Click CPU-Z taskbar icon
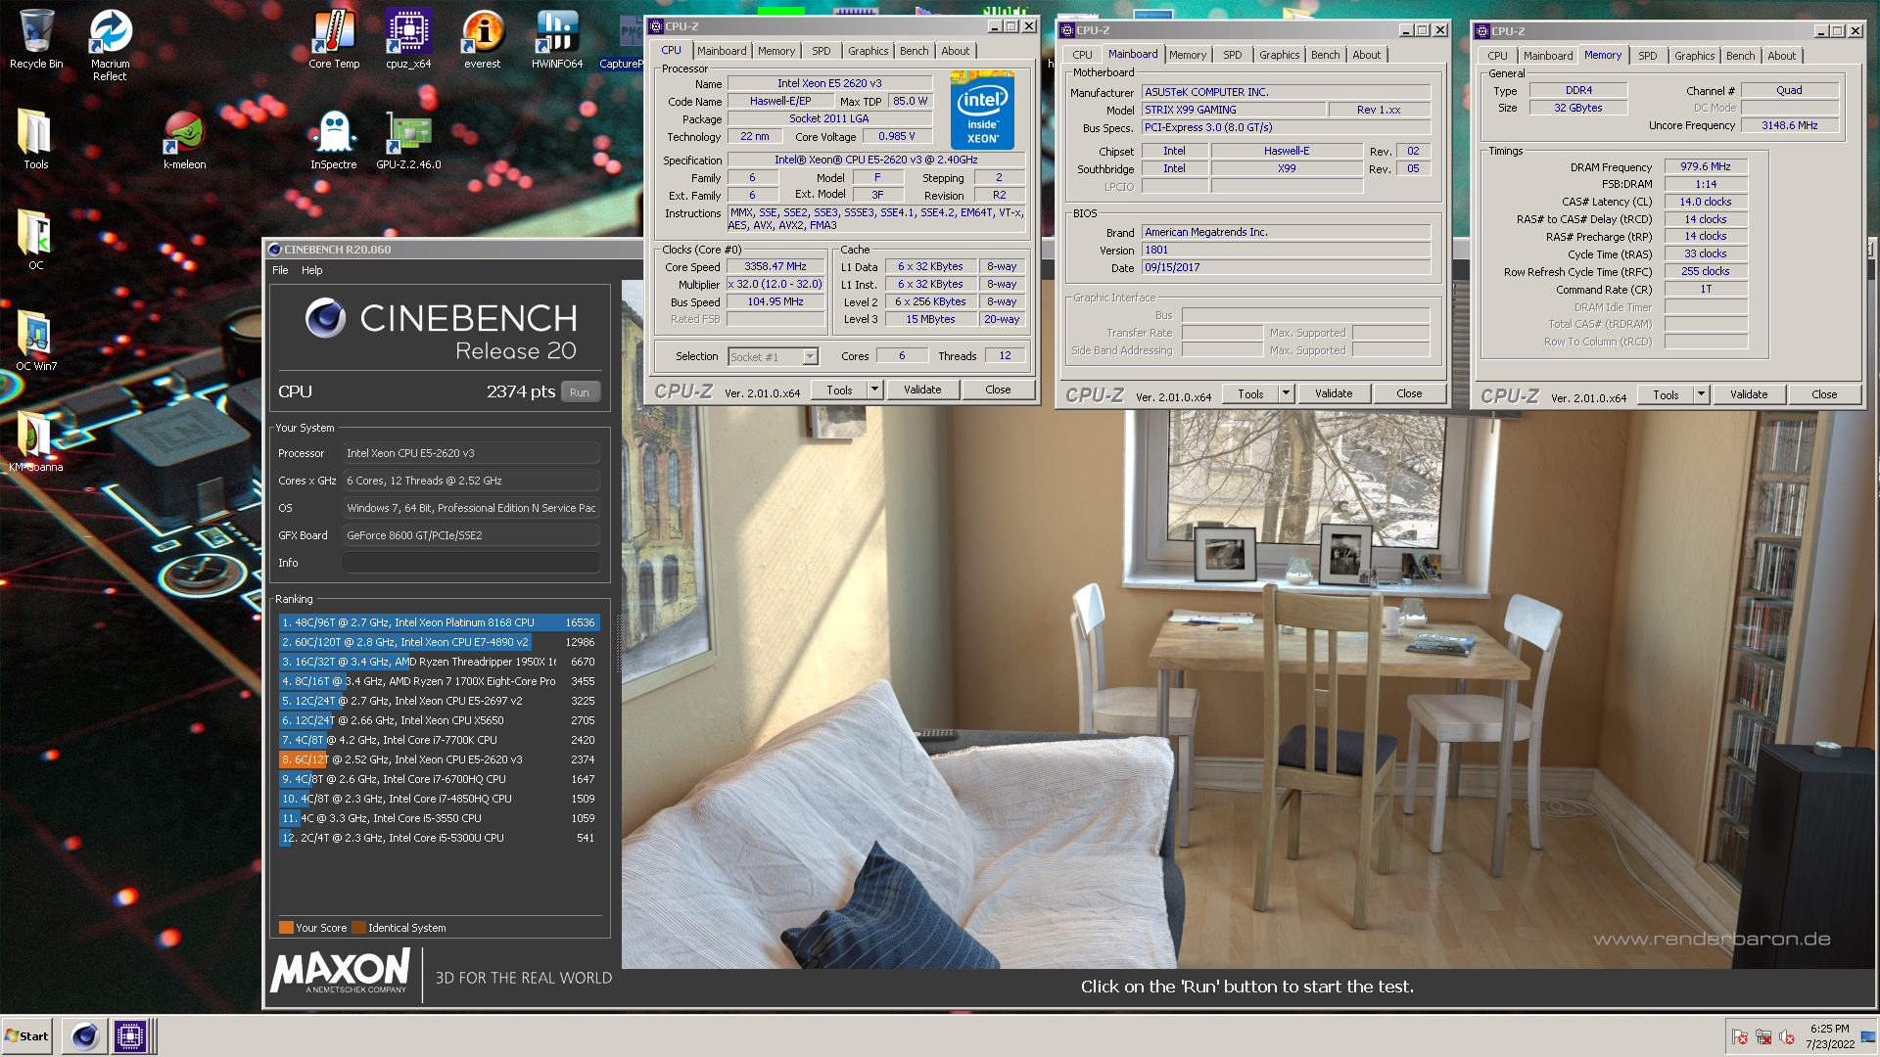The height and width of the screenshot is (1057, 1880). pyautogui.click(x=129, y=1035)
